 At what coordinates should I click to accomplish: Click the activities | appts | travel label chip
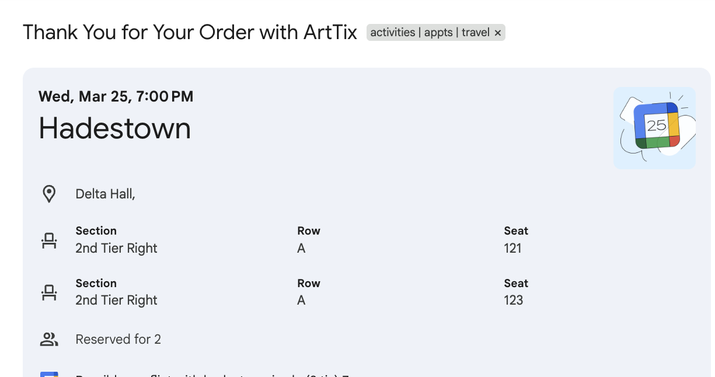(430, 33)
